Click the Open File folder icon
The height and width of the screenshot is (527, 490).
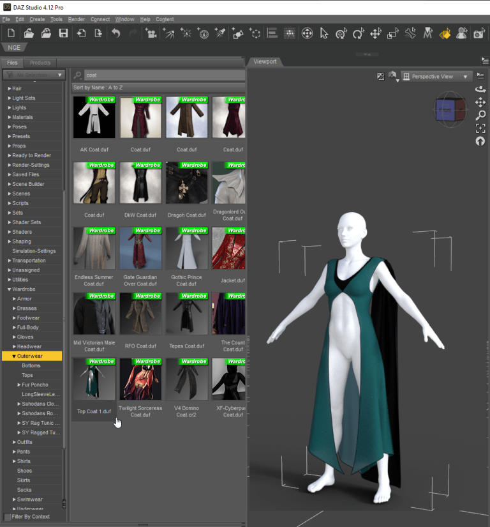(x=29, y=33)
